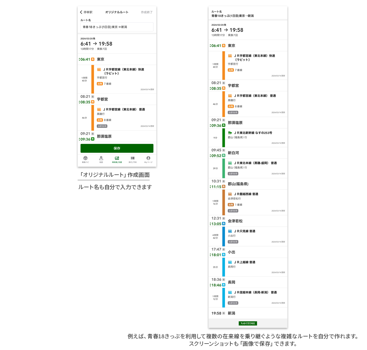Go back using the 停車駅 chevron
This screenshot has width=367, height=350.
click(81, 12)
